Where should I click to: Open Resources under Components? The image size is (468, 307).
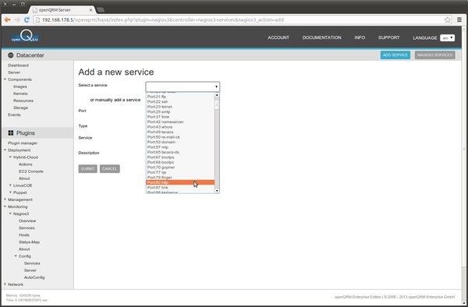coord(23,101)
